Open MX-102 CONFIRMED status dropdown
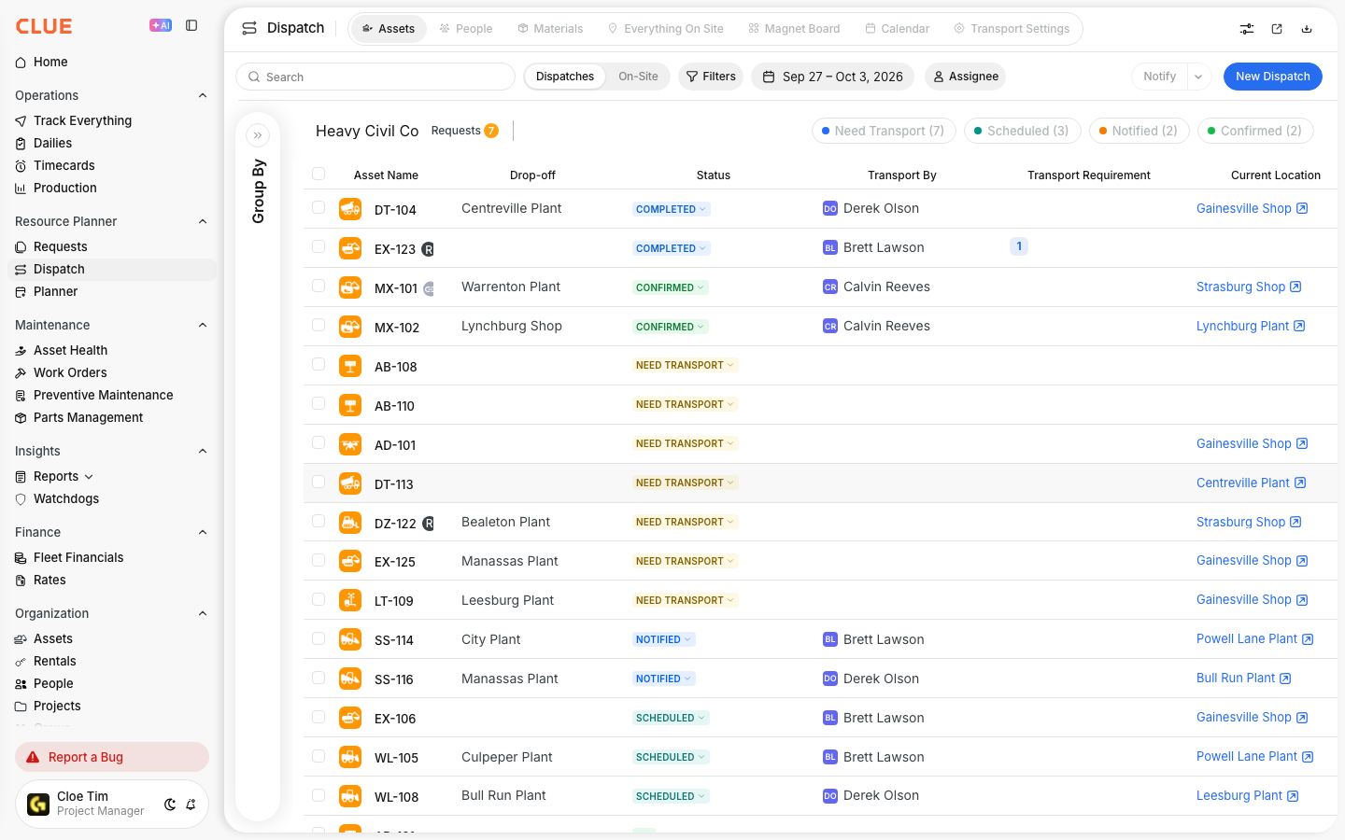This screenshot has width=1345, height=840. 671,327
